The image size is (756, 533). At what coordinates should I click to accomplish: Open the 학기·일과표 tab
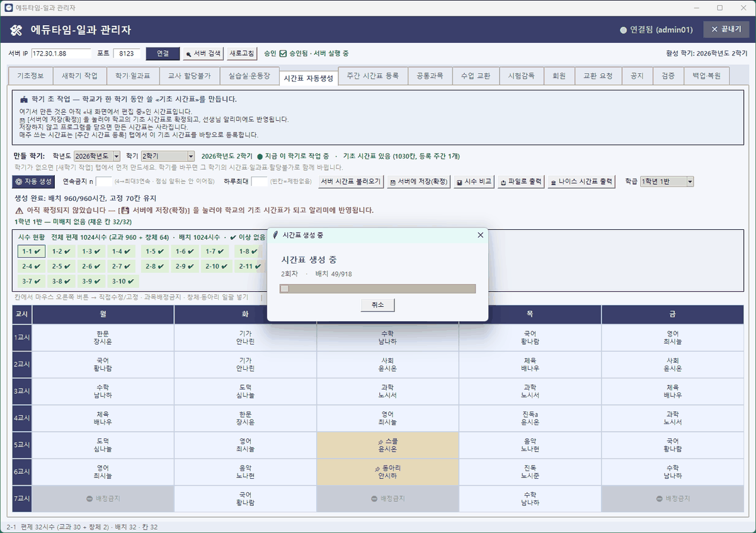[x=132, y=76]
